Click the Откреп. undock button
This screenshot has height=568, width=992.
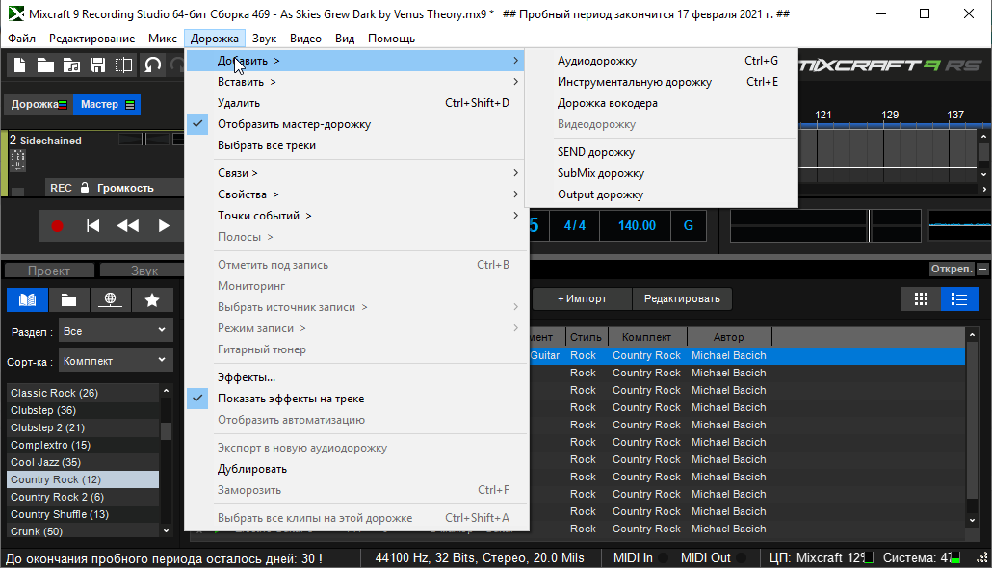click(952, 269)
